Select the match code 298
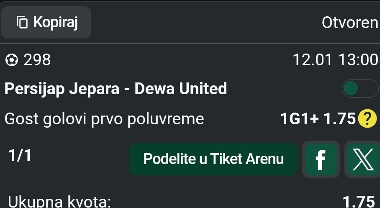380x208 pixels. tap(37, 61)
